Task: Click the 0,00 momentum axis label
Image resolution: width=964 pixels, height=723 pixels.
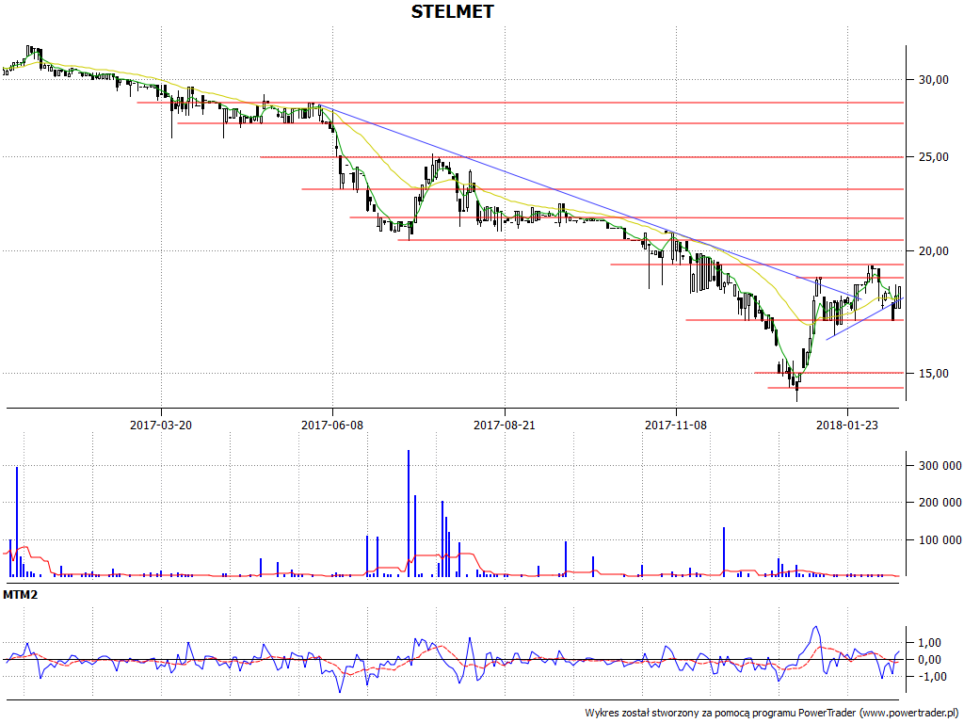Action: click(x=929, y=660)
